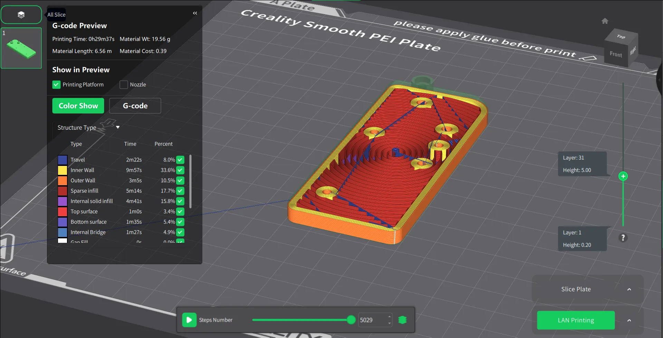Open the layer slider help icon

[x=623, y=238]
